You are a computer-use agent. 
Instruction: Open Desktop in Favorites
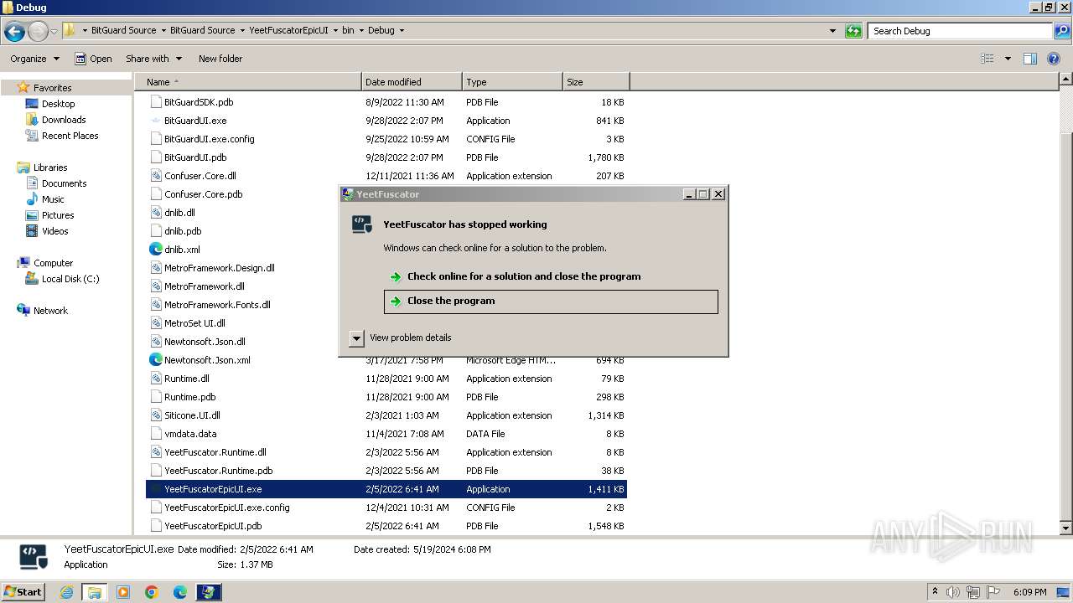tap(58, 104)
